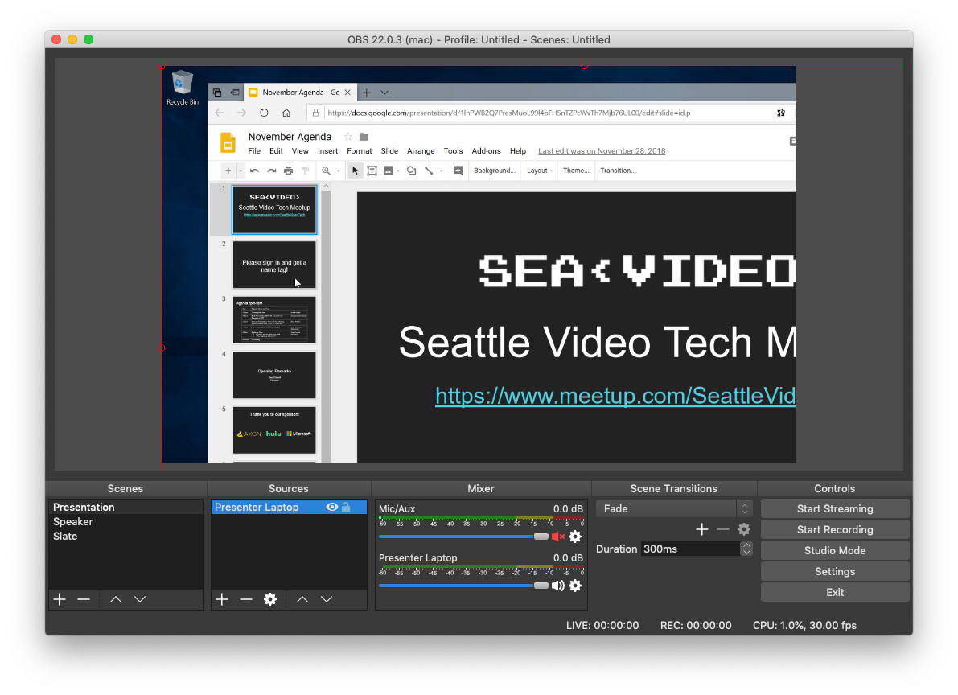Expand browser tab list chevron

[x=384, y=93]
